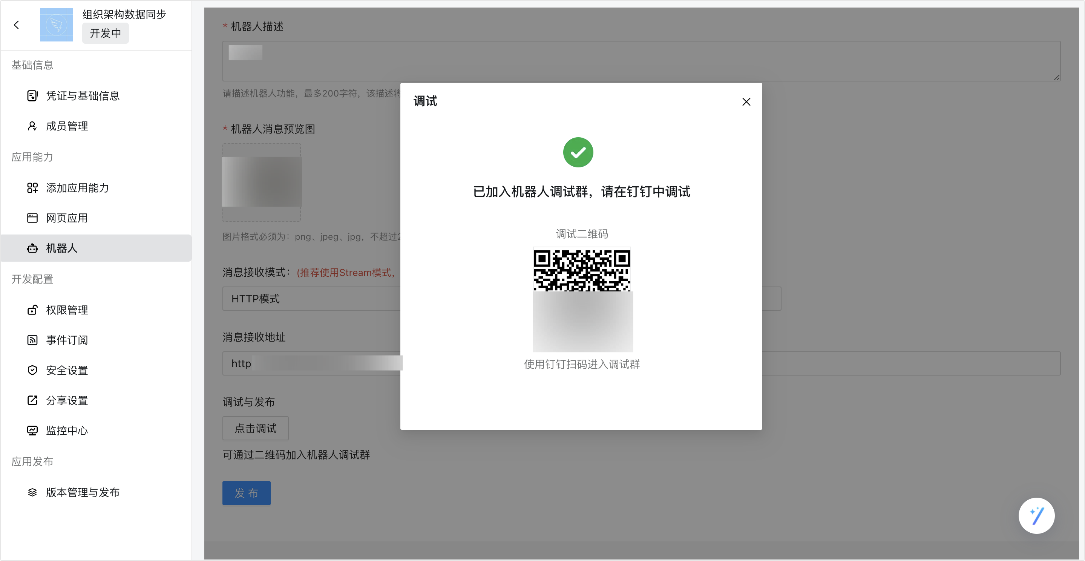The width and height of the screenshot is (1085, 561).
Task: Click the 基础信息 section header
Action: click(x=32, y=65)
